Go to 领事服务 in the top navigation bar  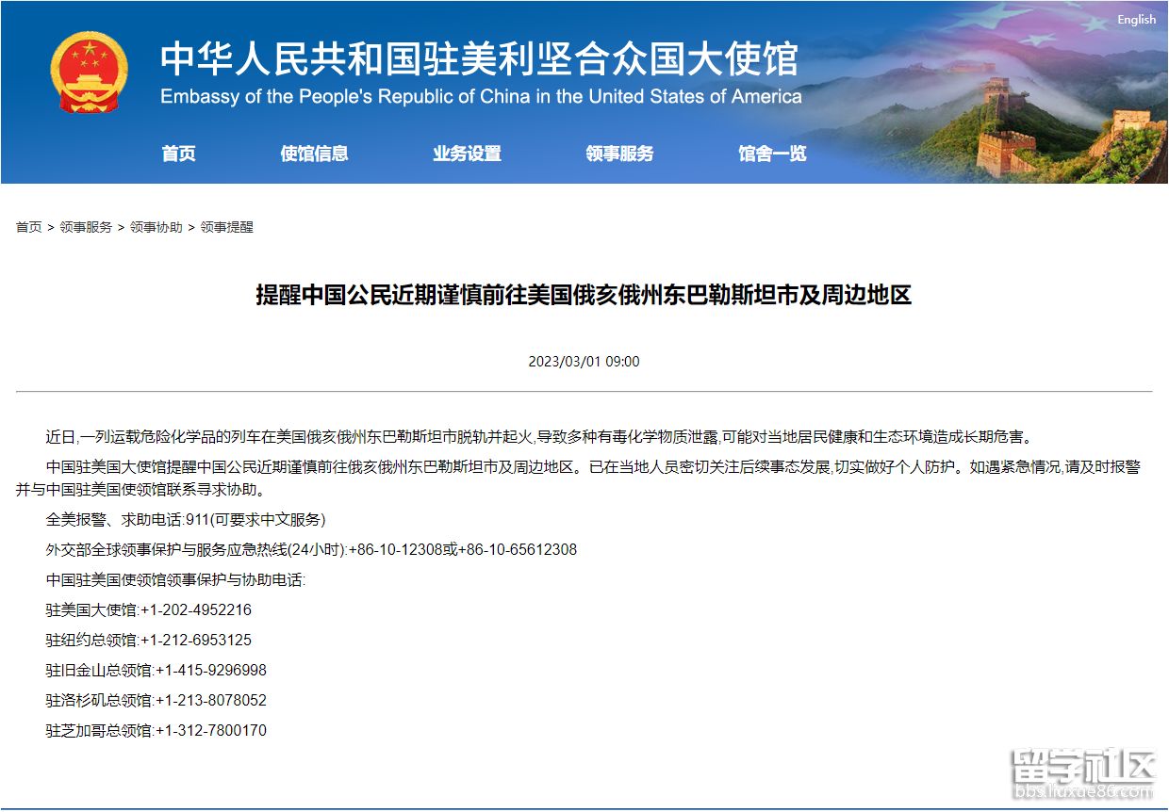point(619,154)
